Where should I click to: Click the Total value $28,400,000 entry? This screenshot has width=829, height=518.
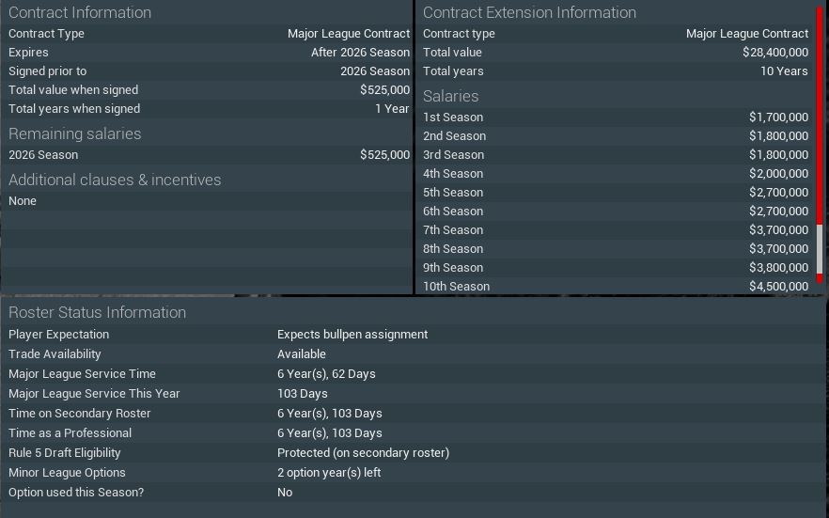pyautogui.click(x=774, y=53)
